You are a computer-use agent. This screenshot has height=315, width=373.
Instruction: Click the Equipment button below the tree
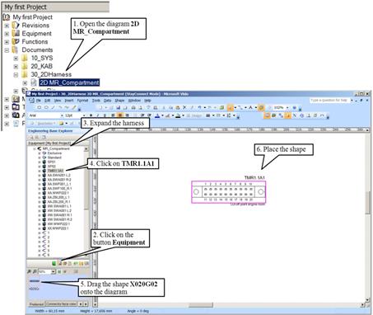(x=60, y=263)
